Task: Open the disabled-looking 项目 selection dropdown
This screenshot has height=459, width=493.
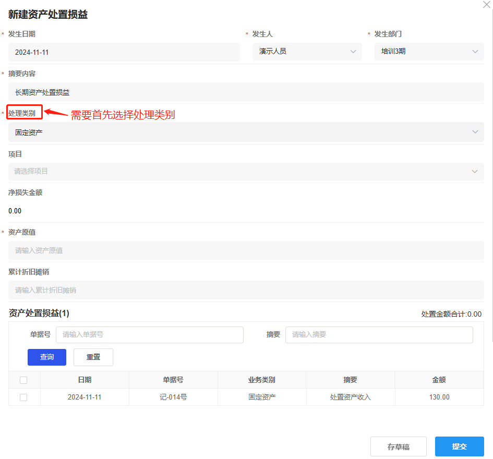Action: click(245, 171)
